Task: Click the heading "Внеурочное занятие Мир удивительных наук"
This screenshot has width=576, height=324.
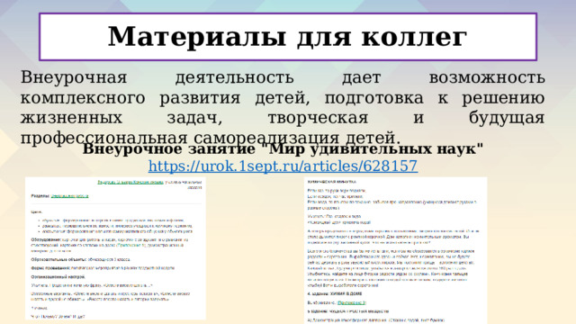Action: tap(283, 149)
